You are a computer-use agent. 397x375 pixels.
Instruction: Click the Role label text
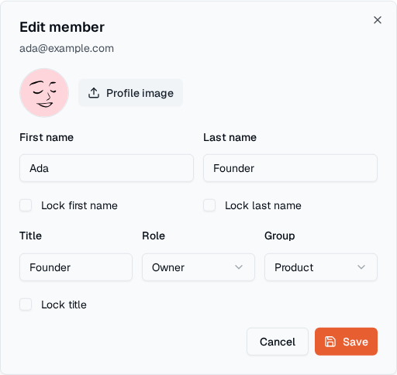pyautogui.click(x=154, y=236)
